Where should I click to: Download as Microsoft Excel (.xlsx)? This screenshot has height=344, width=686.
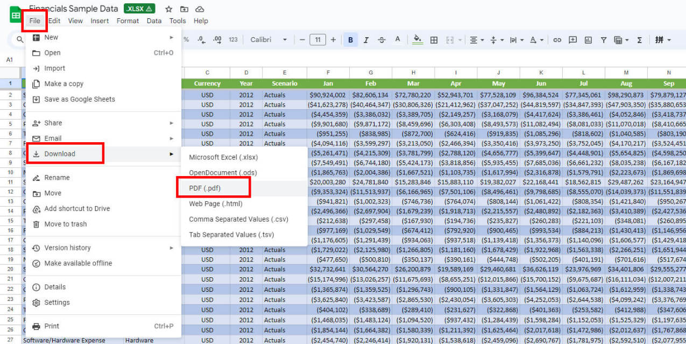coord(244,157)
